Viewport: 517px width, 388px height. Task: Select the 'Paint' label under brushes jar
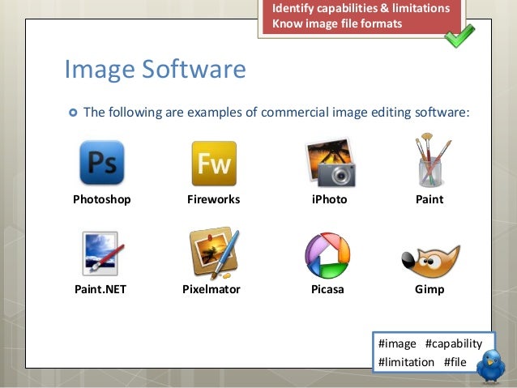[429, 199]
